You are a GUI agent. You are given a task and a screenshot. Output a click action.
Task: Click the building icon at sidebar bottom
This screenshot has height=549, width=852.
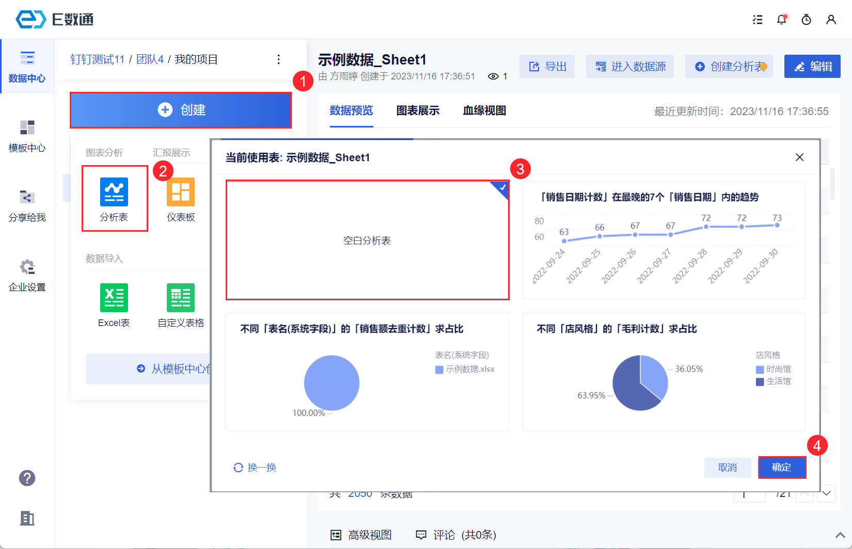(27, 518)
